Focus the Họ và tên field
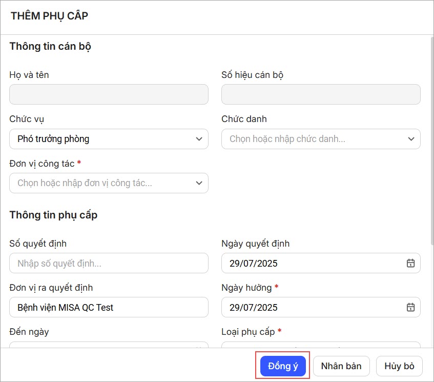434x382 pixels. (109, 95)
